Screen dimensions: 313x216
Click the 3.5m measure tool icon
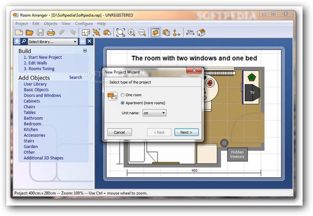tap(190, 32)
